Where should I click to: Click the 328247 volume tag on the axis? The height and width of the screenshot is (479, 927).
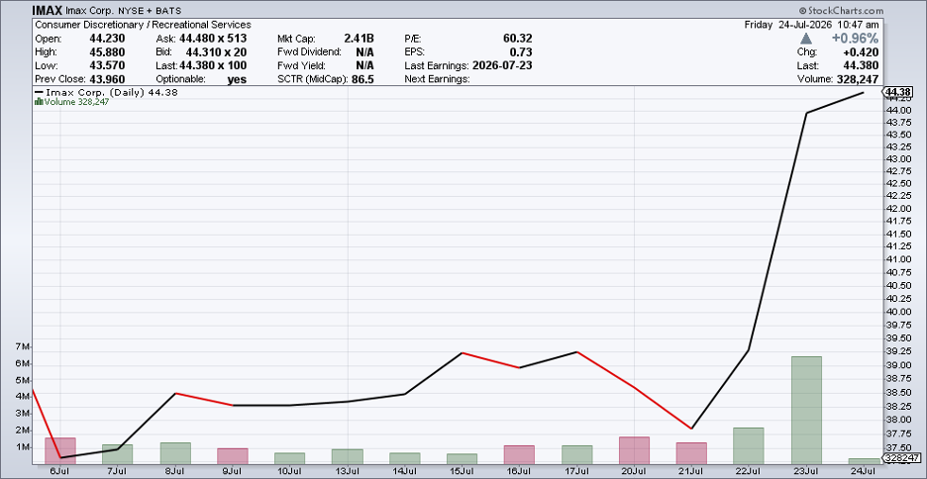(901, 458)
